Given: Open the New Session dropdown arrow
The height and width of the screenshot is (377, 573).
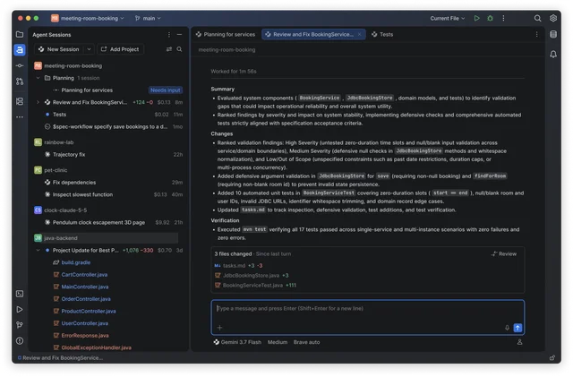Looking at the screenshot, I should 89,49.
